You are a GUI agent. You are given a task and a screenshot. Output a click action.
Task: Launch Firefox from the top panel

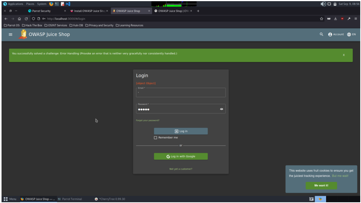tap(51, 4)
